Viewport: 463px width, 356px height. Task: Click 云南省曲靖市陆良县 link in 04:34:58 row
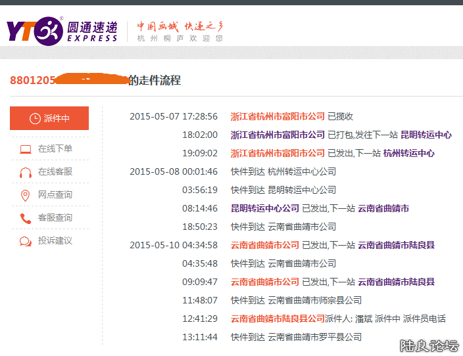point(397,245)
